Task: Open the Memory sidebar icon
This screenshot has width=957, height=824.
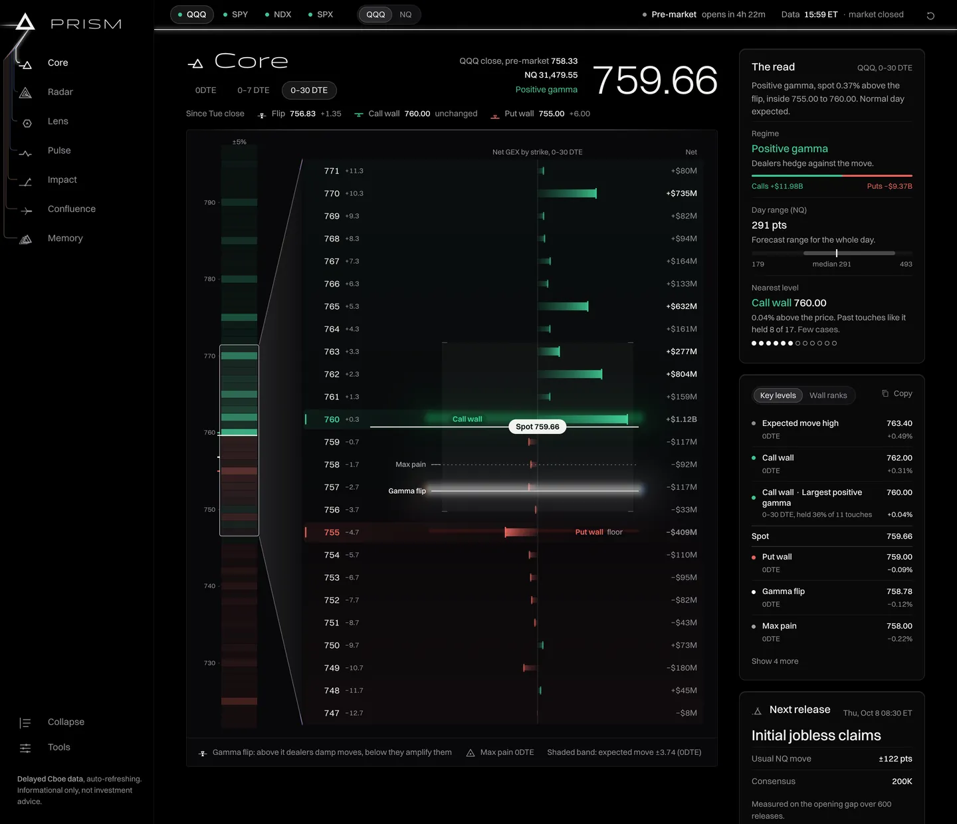Action: pyautogui.click(x=26, y=239)
